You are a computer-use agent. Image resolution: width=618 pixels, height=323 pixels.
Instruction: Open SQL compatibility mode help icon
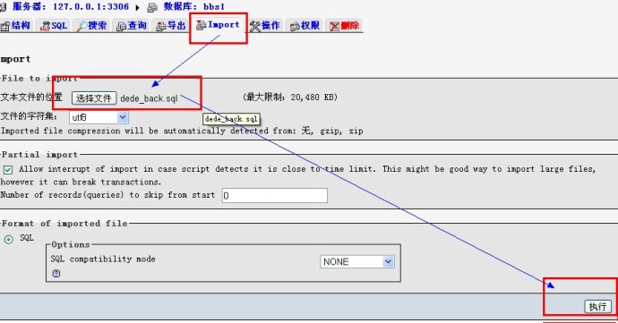click(x=56, y=273)
